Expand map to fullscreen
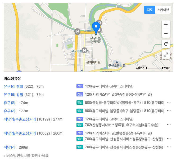This screenshot has width=176, height=160. 166,55
